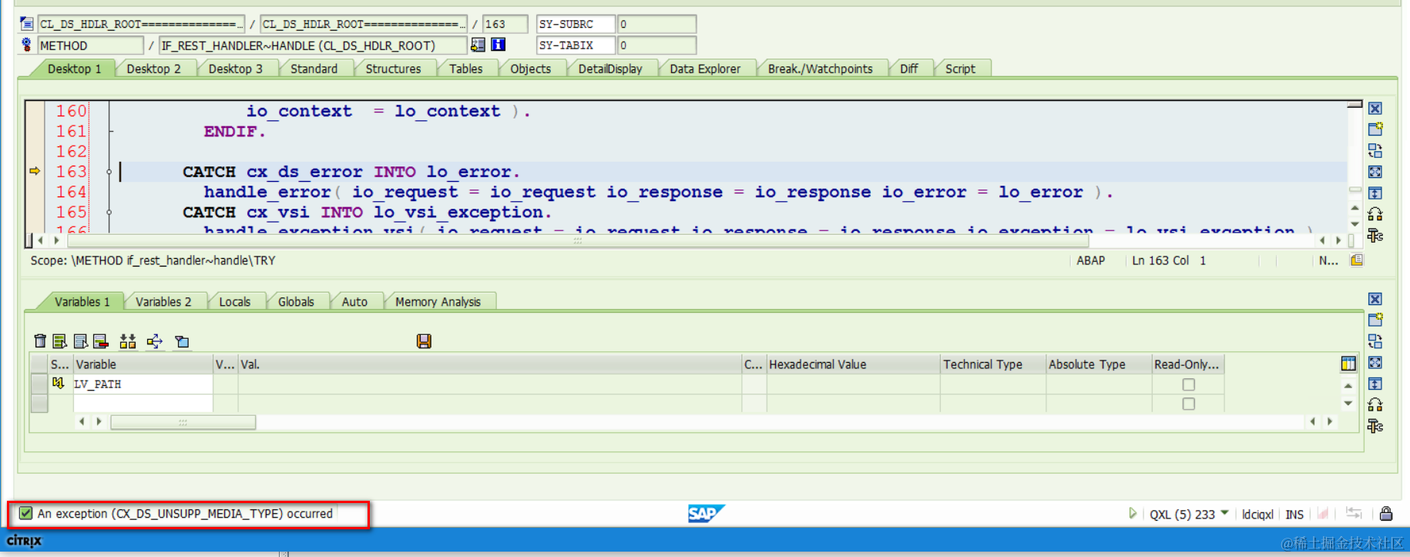Image resolution: width=1410 pixels, height=557 pixels.
Task: Maximize Variables tool vertically
Action: pyautogui.click(x=1375, y=384)
